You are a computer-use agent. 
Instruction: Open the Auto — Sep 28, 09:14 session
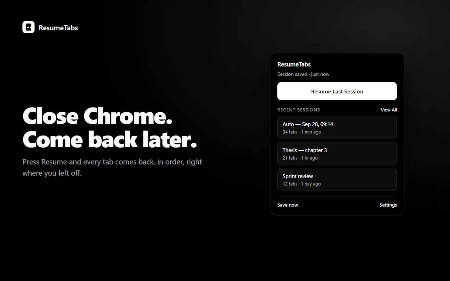tap(337, 128)
